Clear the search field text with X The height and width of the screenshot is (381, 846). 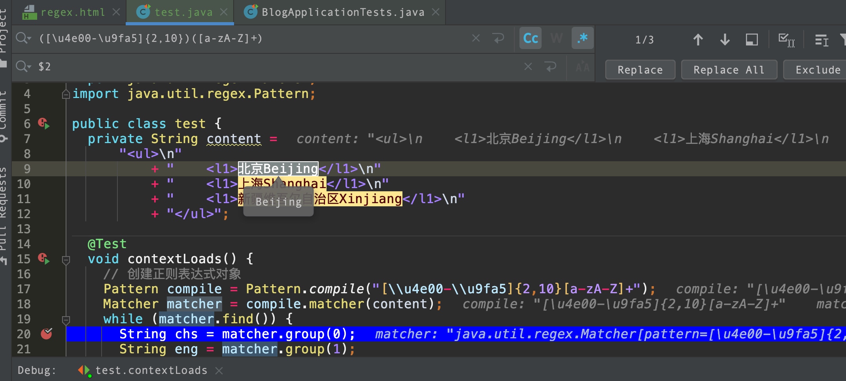tap(476, 38)
